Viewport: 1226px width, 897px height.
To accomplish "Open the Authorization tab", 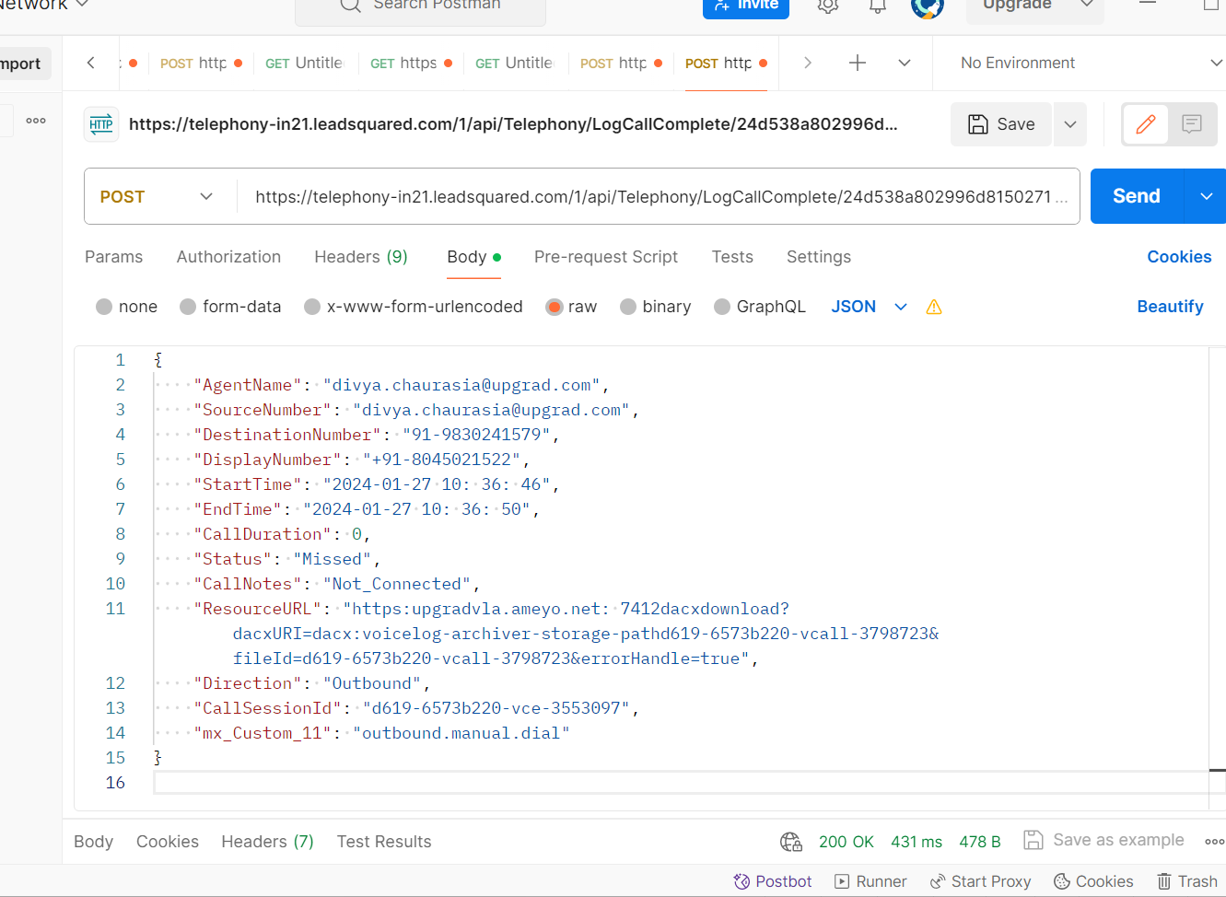I will (x=228, y=257).
